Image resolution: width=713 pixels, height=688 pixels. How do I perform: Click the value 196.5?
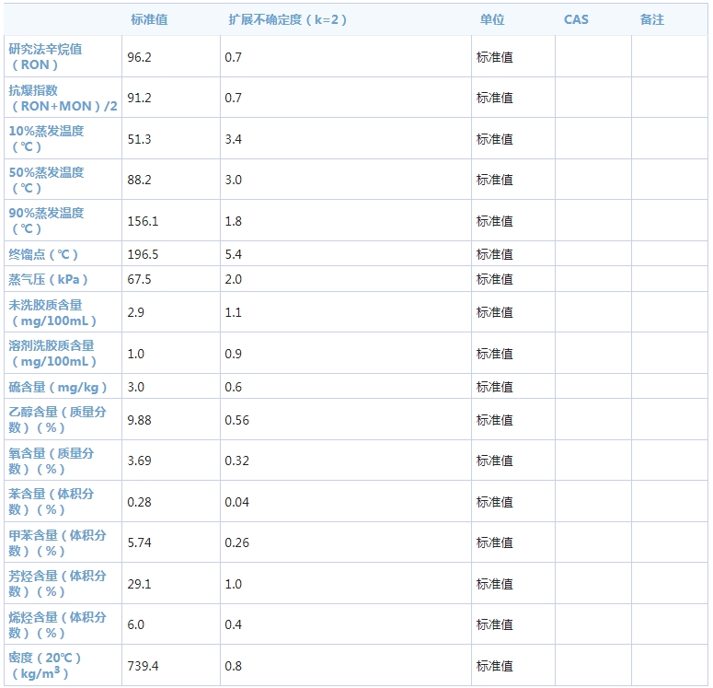point(143,254)
